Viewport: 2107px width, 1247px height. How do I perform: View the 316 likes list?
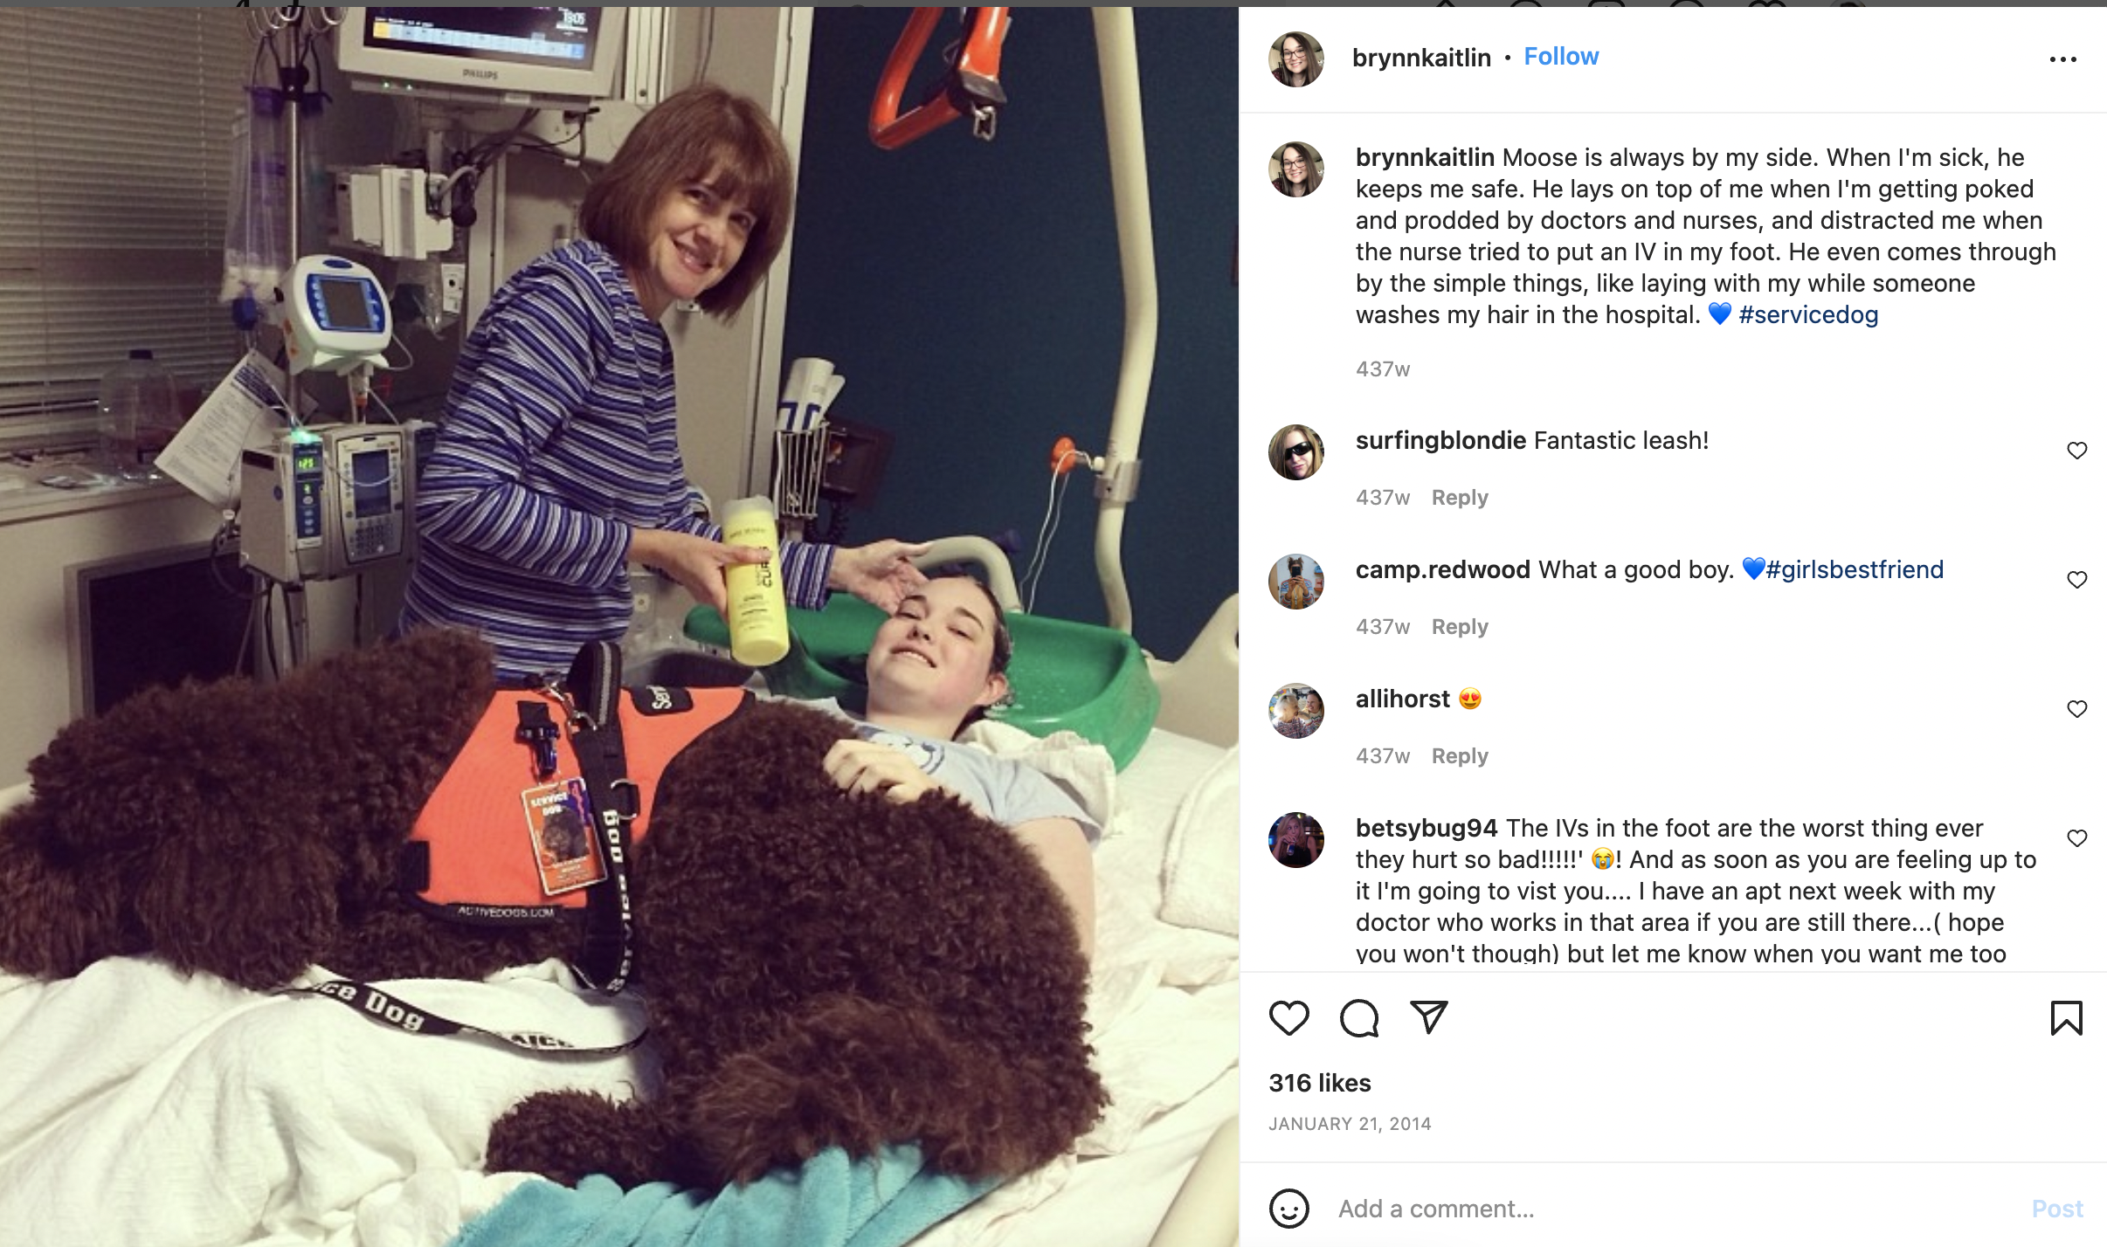click(x=1320, y=1083)
